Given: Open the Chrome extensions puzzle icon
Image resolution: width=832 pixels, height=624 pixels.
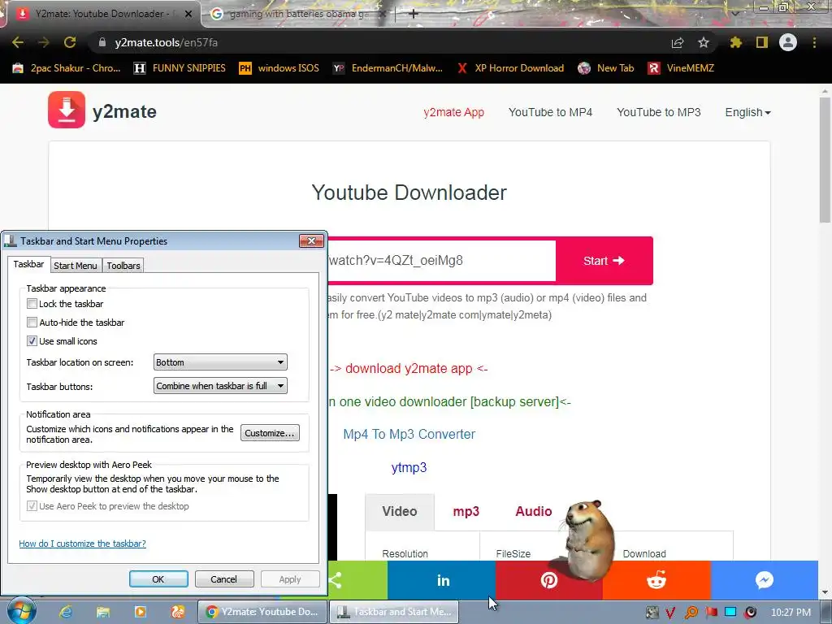Looking at the screenshot, I should click(735, 42).
